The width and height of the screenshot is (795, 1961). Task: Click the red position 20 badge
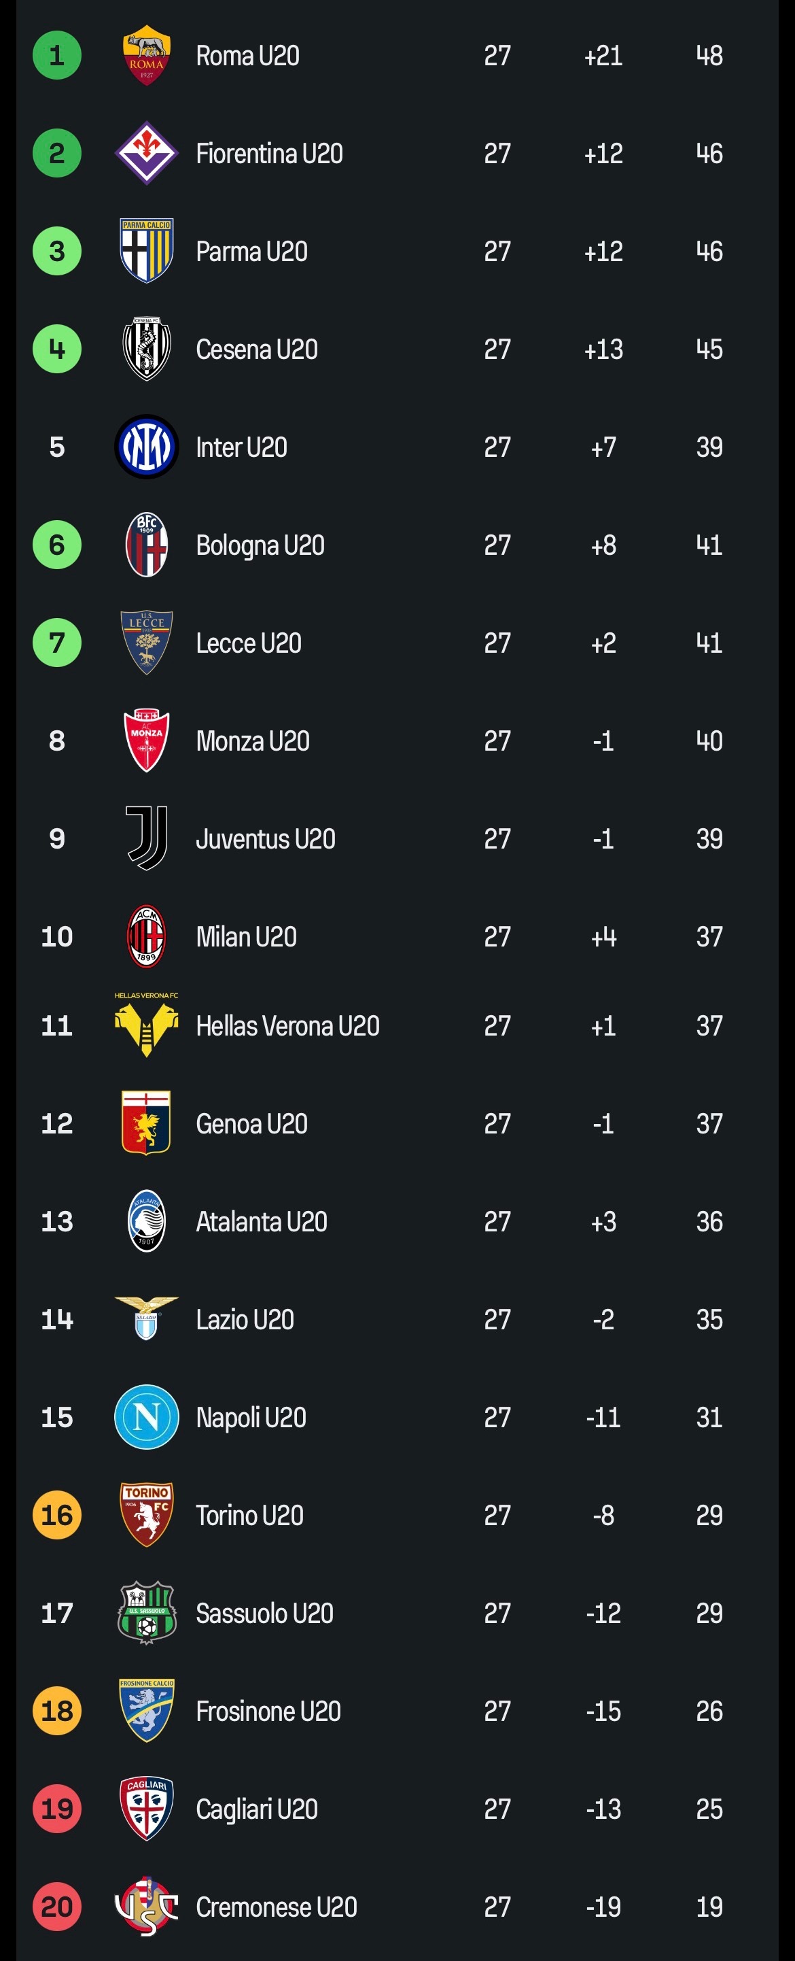[x=57, y=1906]
